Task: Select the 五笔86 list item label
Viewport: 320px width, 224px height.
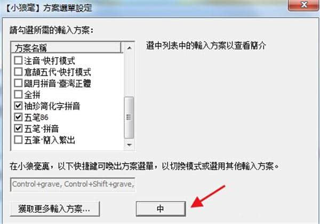Action: 36,117
